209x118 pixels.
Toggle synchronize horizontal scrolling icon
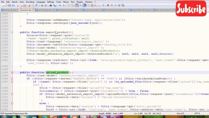pos(72,6)
